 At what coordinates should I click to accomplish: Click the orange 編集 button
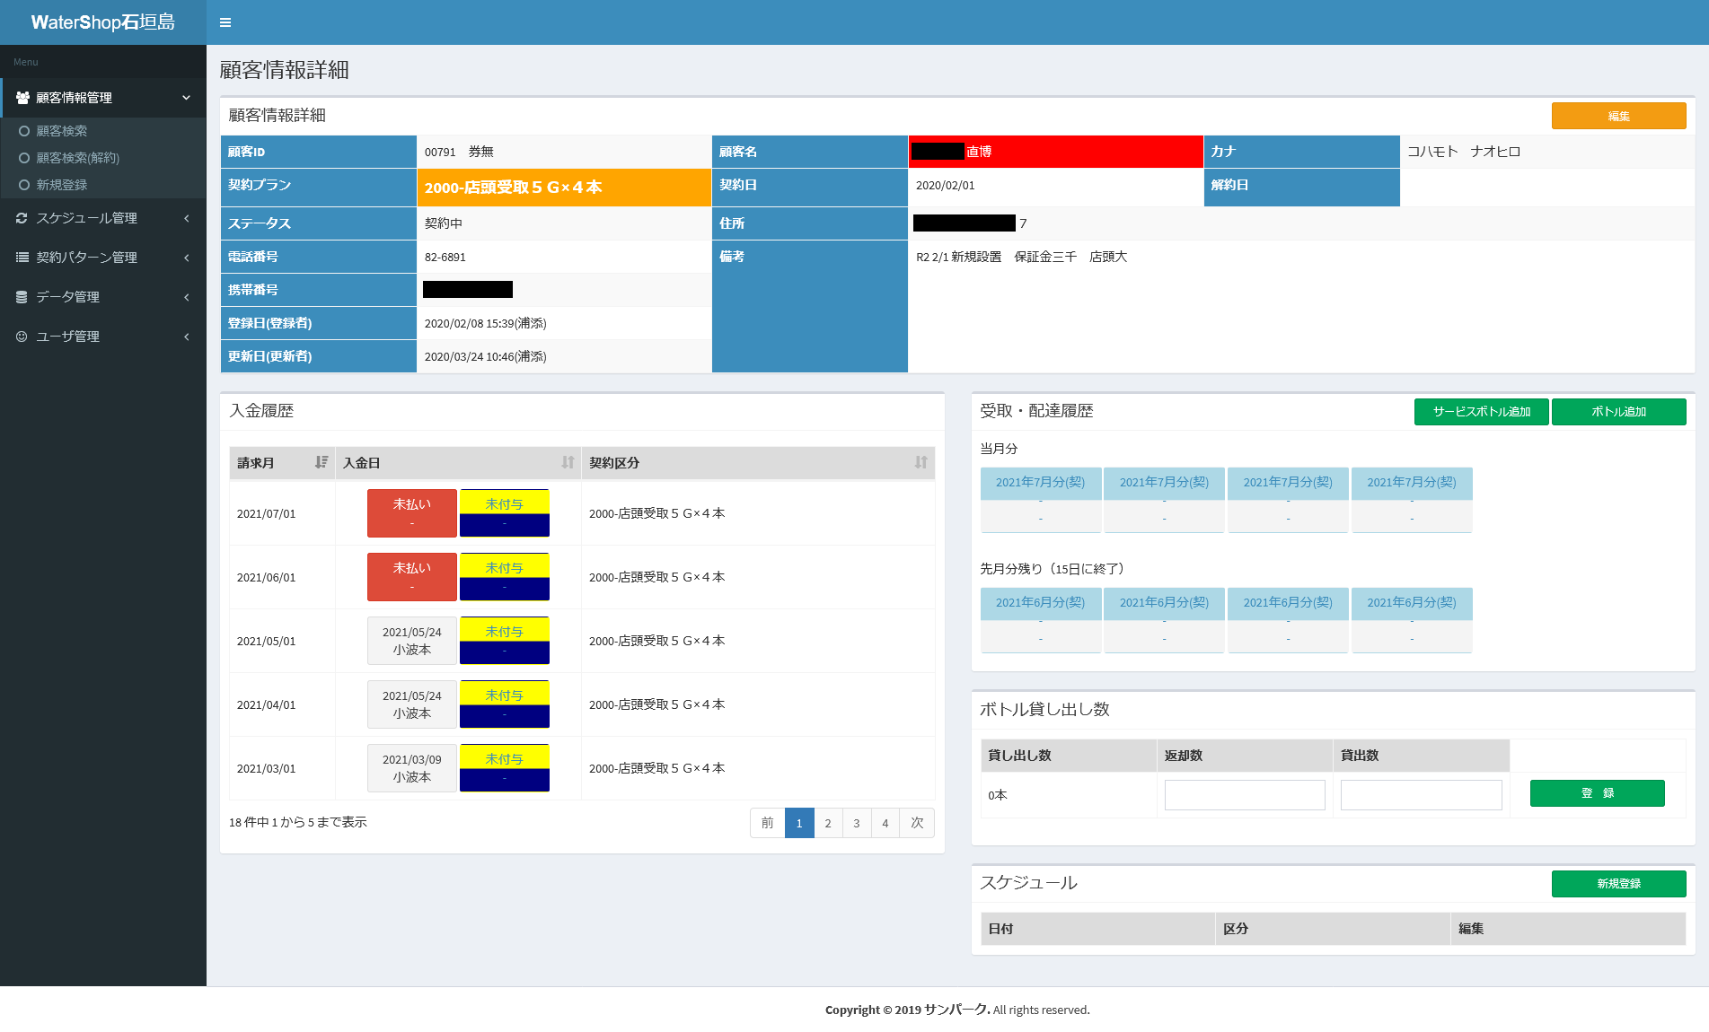pyautogui.click(x=1618, y=116)
